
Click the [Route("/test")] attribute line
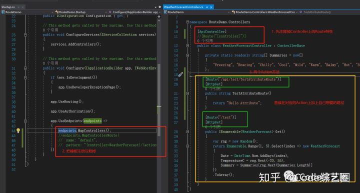coord(220,117)
